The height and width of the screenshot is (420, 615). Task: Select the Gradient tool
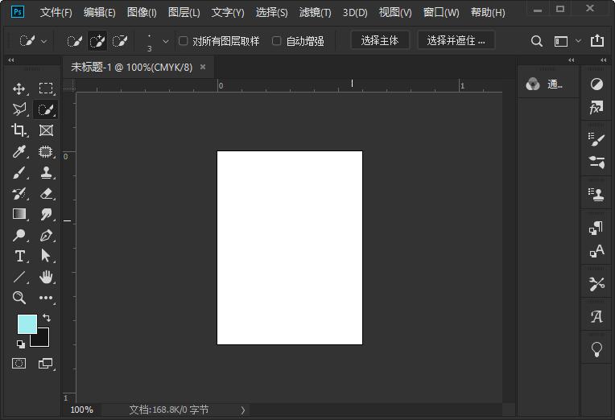click(x=19, y=214)
